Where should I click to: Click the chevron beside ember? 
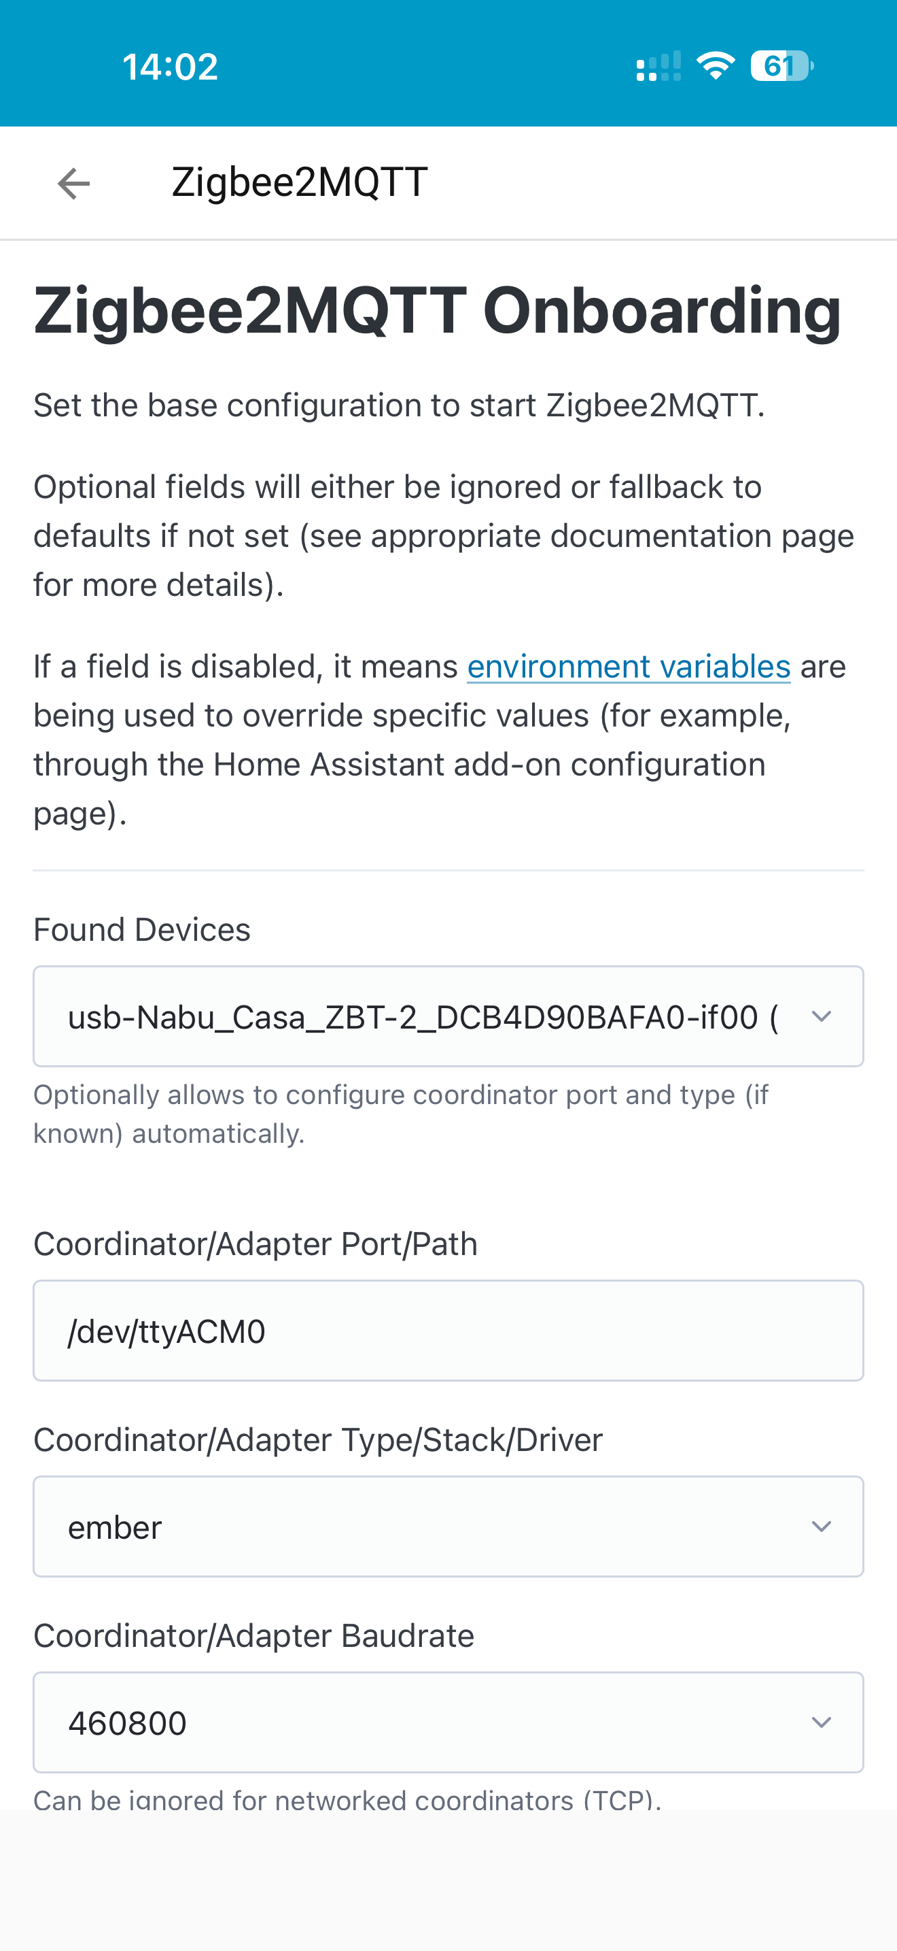point(822,1527)
